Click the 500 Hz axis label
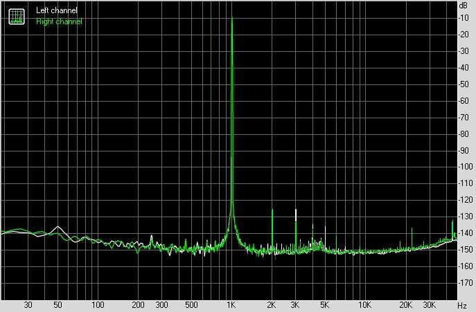 pyautogui.click(x=191, y=304)
